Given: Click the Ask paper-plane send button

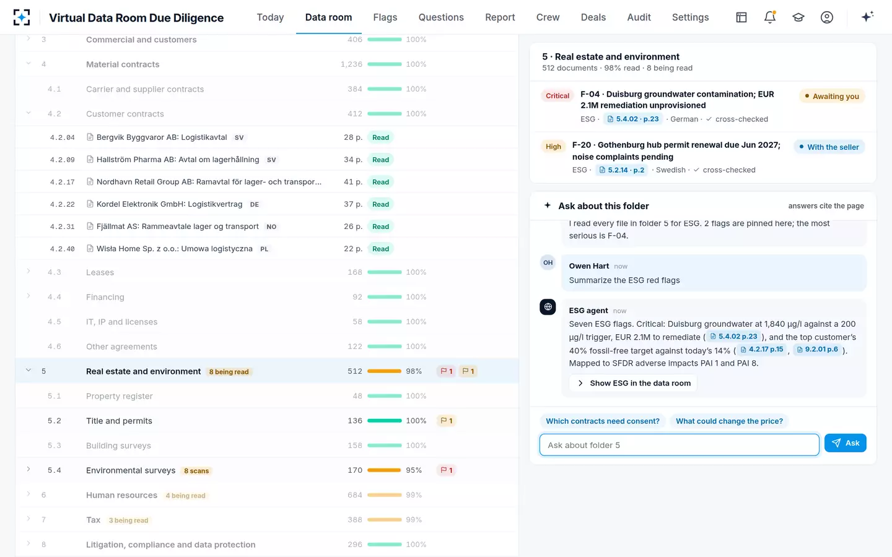Looking at the screenshot, I should click(x=846, y=443).
